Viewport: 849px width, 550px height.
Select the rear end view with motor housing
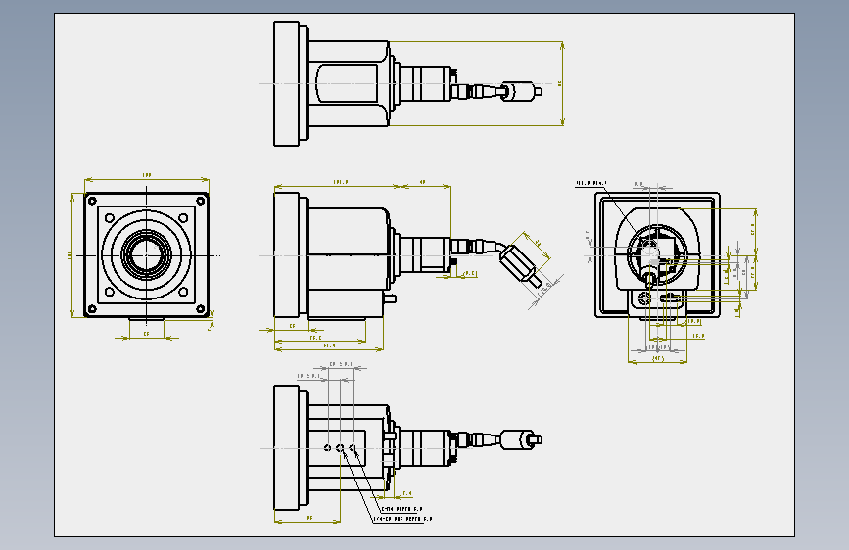coord(657,255)
